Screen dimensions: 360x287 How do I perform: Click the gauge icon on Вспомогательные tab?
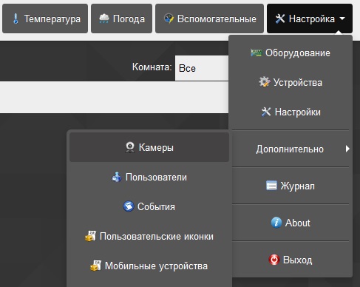pyautogui.click(x=169, y=18)
